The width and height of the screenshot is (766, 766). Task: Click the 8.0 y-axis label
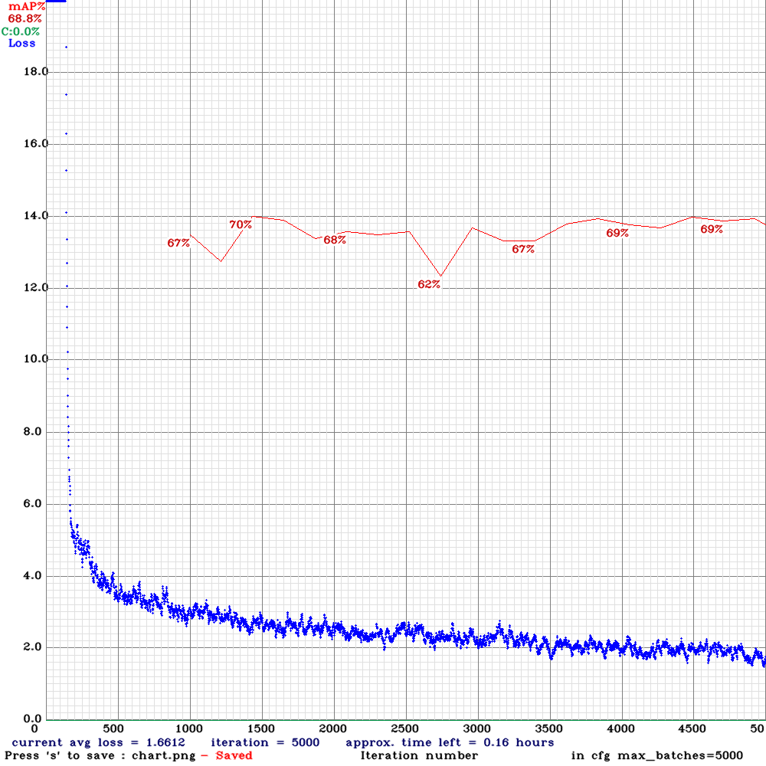click(32, 432)
